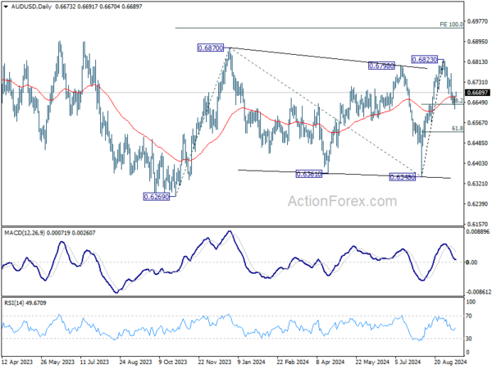Select the FE 100.0 Fibonacci expansion label
Screen dimensions: 492x369
pyautogui.click(x=451, y=25)
